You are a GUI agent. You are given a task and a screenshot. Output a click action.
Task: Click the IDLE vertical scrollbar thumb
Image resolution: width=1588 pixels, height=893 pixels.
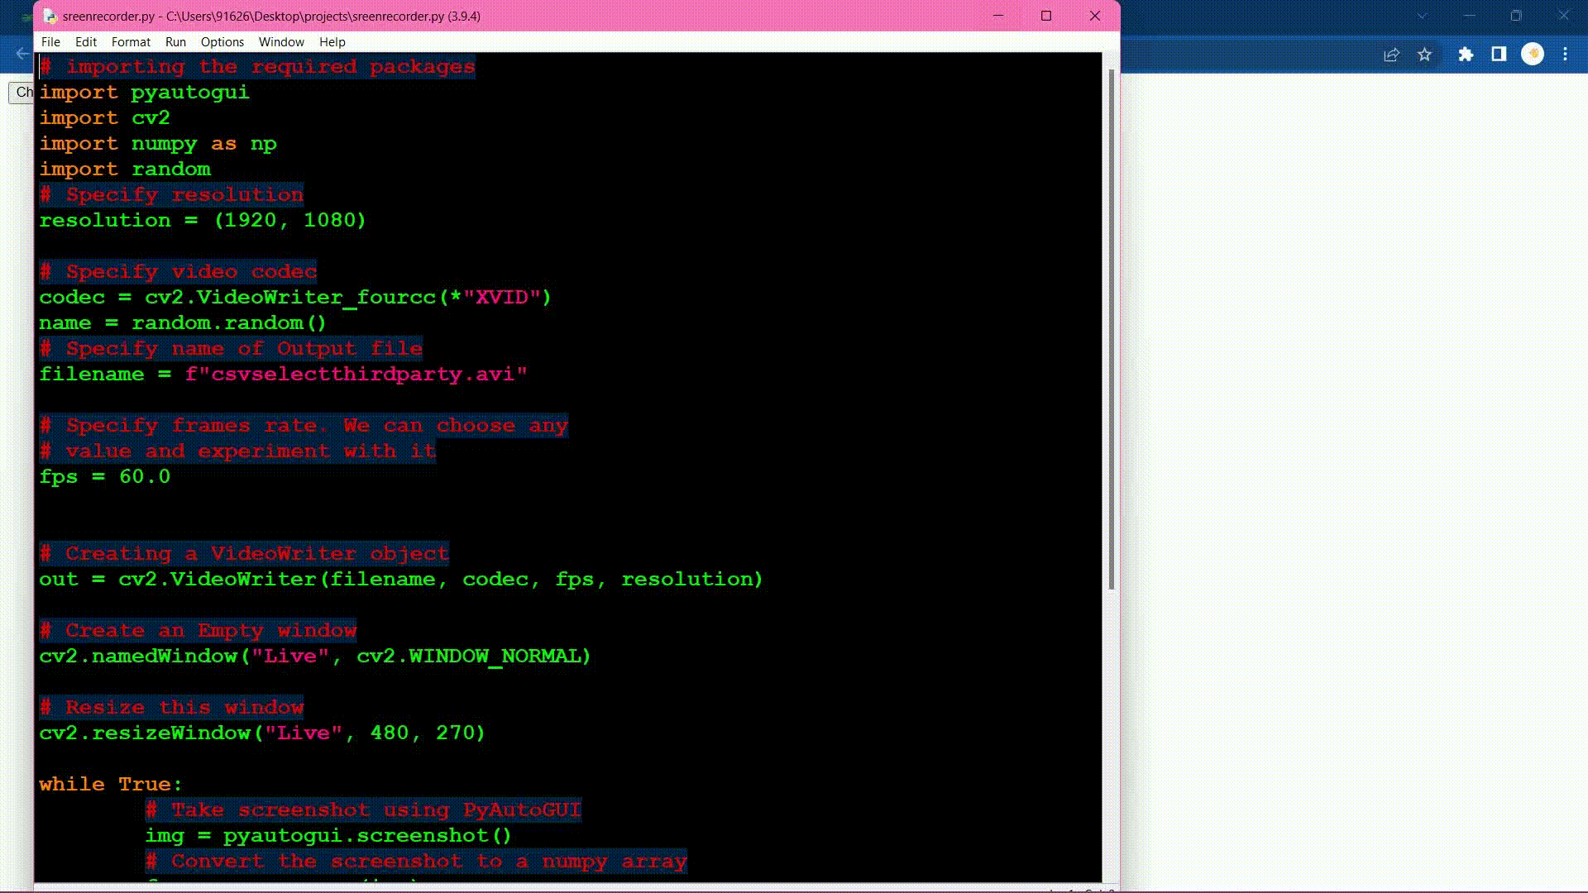[x=1111, y=331]
